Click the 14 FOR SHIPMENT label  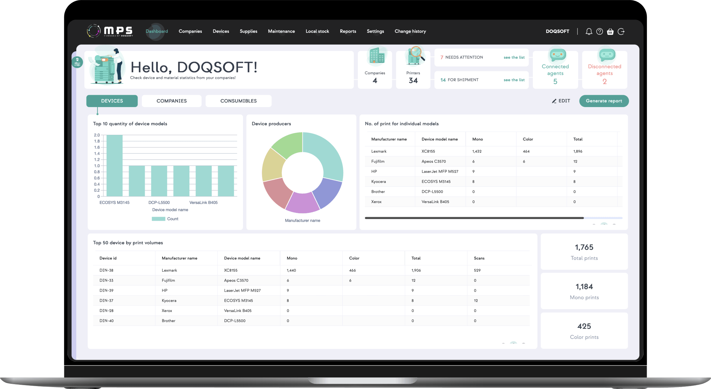pyautogui.click(x=459, y=80)
